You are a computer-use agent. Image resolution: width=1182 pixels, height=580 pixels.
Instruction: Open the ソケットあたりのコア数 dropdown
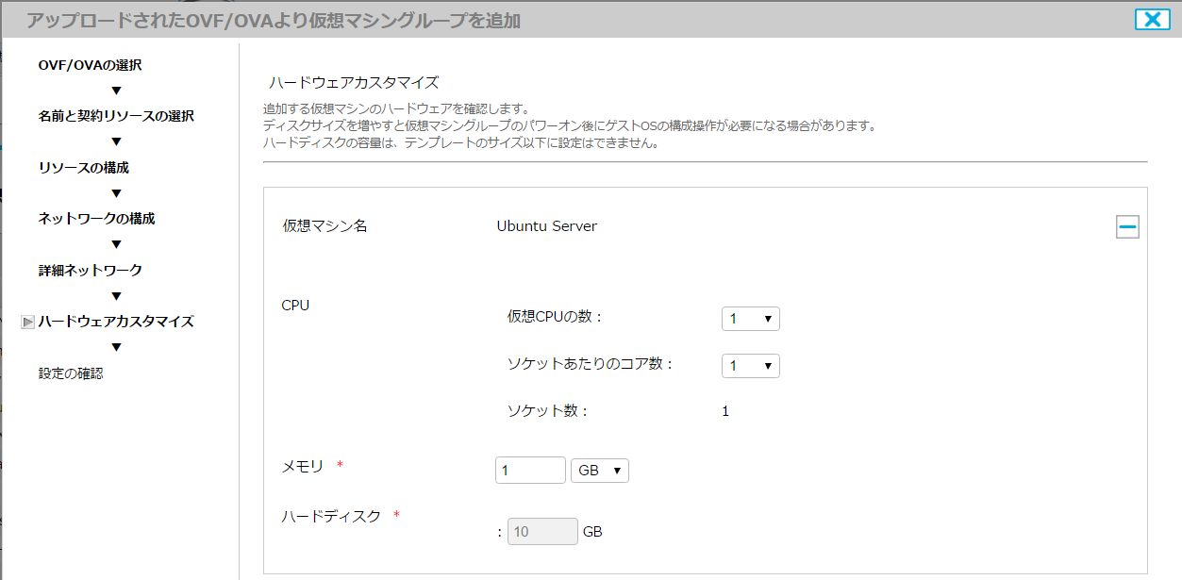click(751, 365)
